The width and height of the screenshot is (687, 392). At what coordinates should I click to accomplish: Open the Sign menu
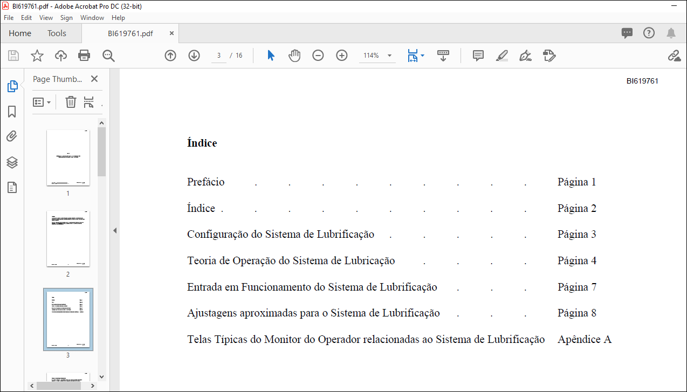66,18
